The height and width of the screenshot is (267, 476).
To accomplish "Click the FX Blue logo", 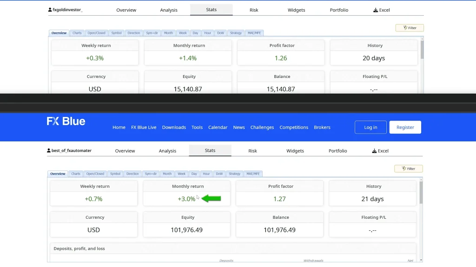I will tap(66, 121).
